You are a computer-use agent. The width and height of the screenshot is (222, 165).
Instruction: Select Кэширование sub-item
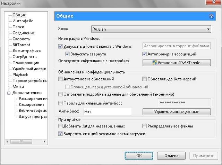click(32, 104)
